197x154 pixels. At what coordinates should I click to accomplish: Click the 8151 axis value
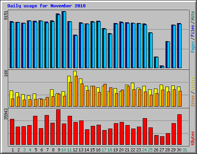tap(6, 15)
